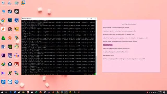Viewport: 167px width, 94px height.
Task: Open Task View on the taskbar
Action: (6, 92)
